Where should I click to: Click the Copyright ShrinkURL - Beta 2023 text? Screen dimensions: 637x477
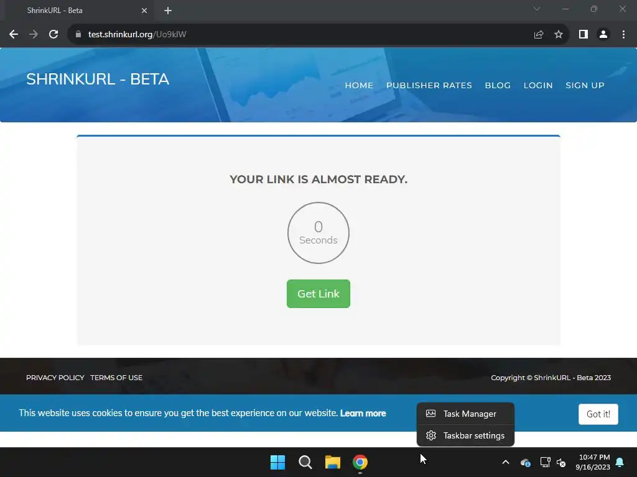pos(551,378)
